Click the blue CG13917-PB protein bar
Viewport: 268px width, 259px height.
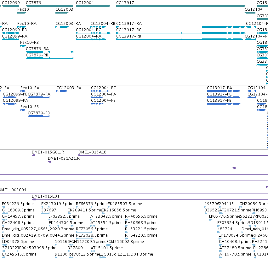coord(224,104)
